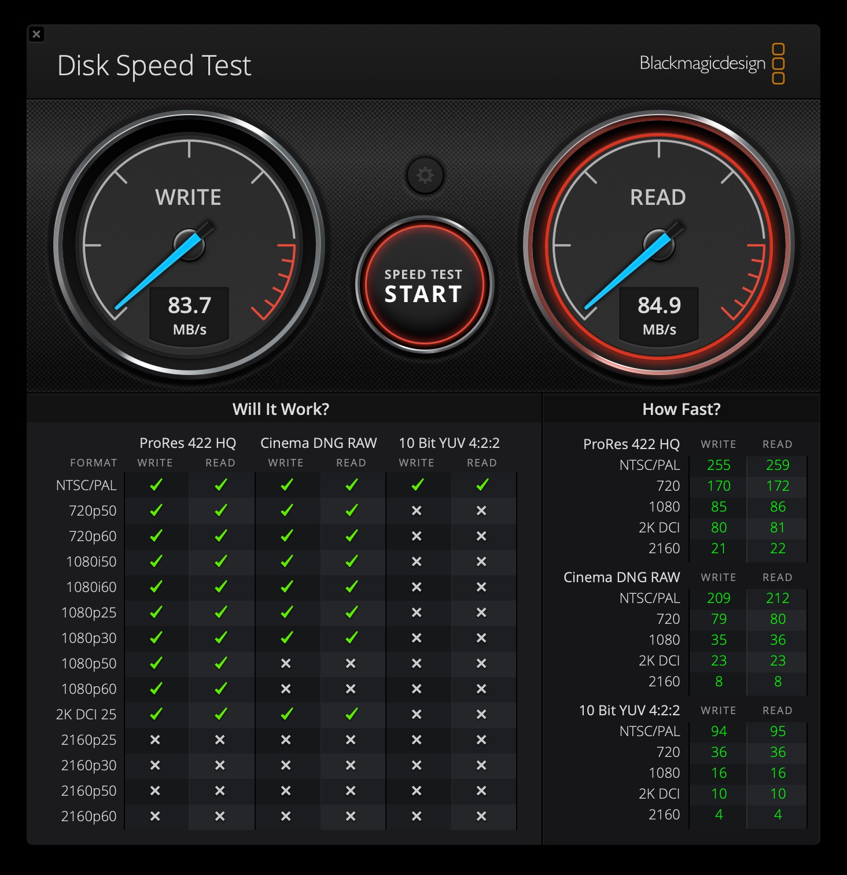Click the ProRes 422 HQ heading in How Fast
847x875 pixels.
pyautogui.click(x=631, y=444)
